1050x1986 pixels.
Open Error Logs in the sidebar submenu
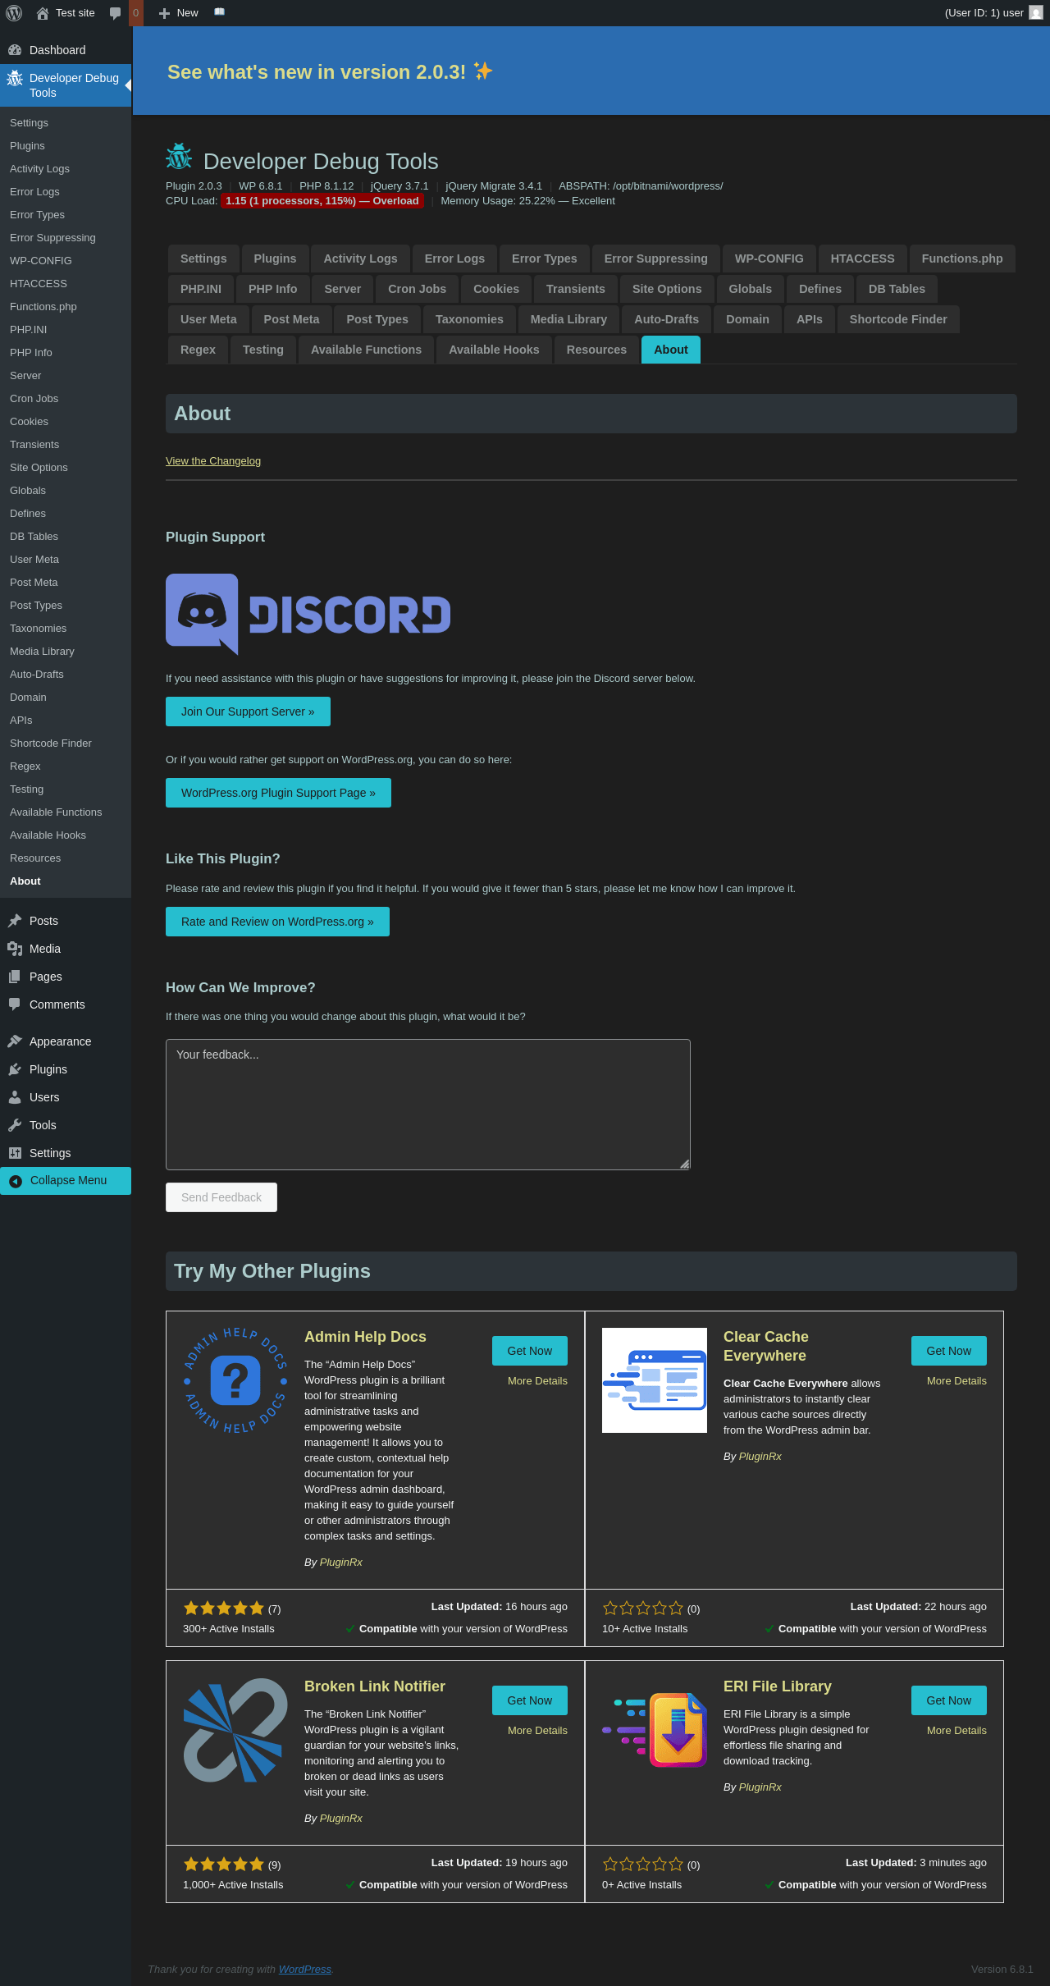[66, 192]
